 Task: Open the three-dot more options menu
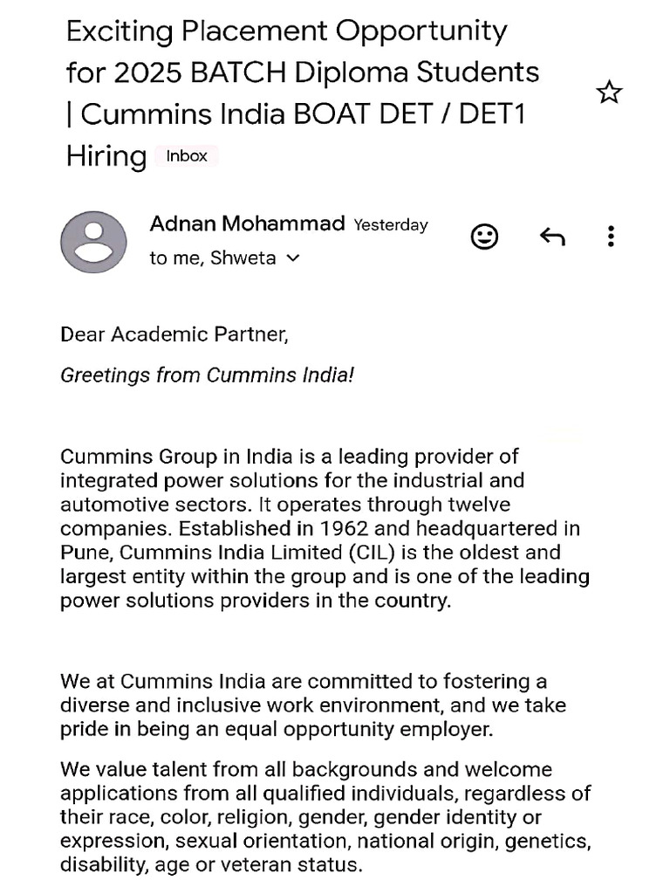click(611, 237)
